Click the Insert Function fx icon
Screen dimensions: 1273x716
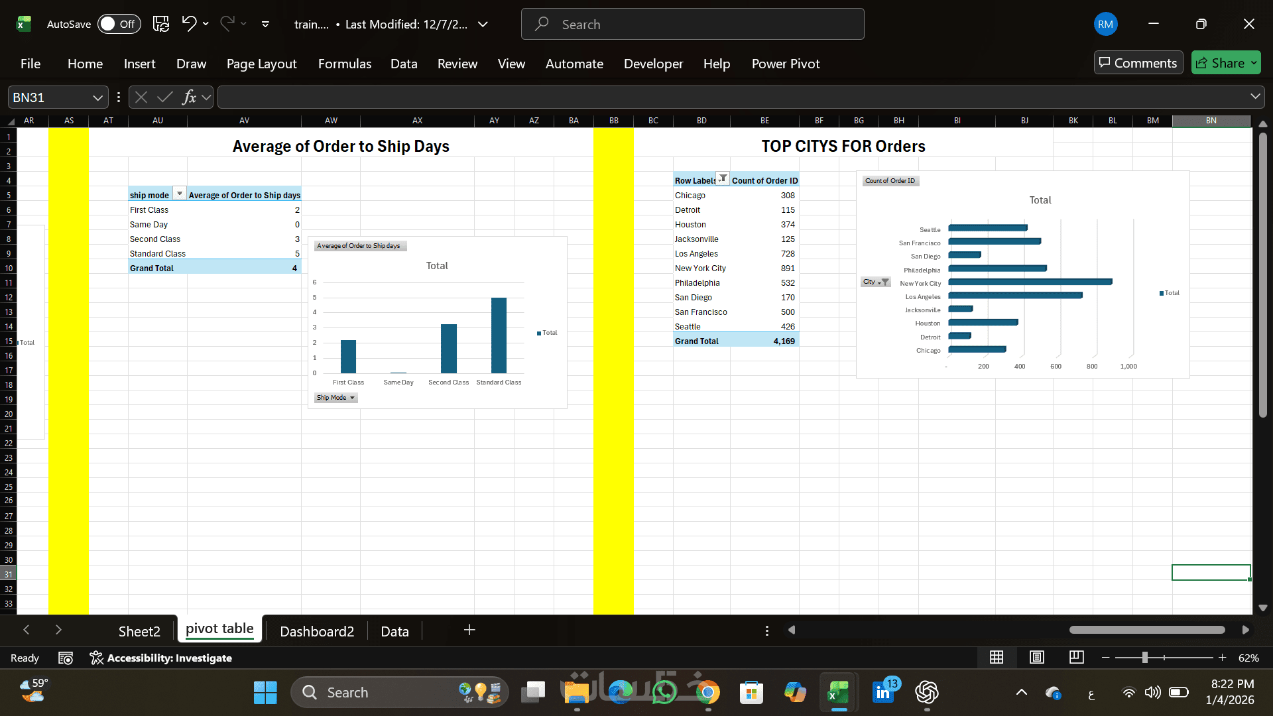coord(189,97)
